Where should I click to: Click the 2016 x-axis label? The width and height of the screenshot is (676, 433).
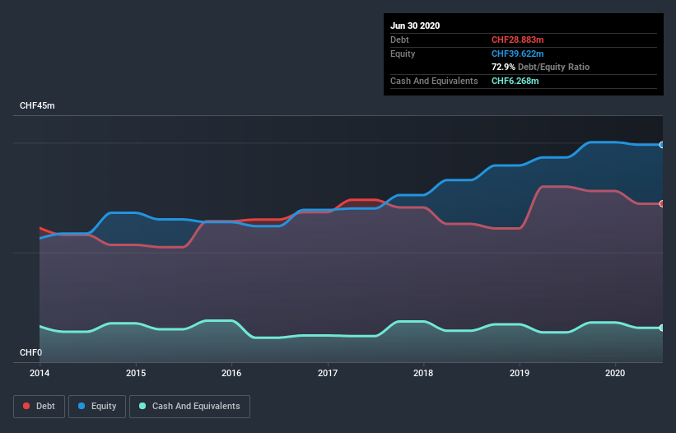231,373
